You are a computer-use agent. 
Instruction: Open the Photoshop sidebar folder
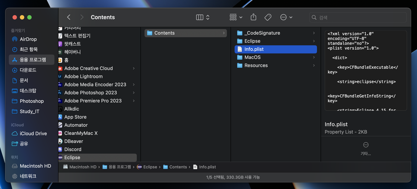tap(32, 101)
